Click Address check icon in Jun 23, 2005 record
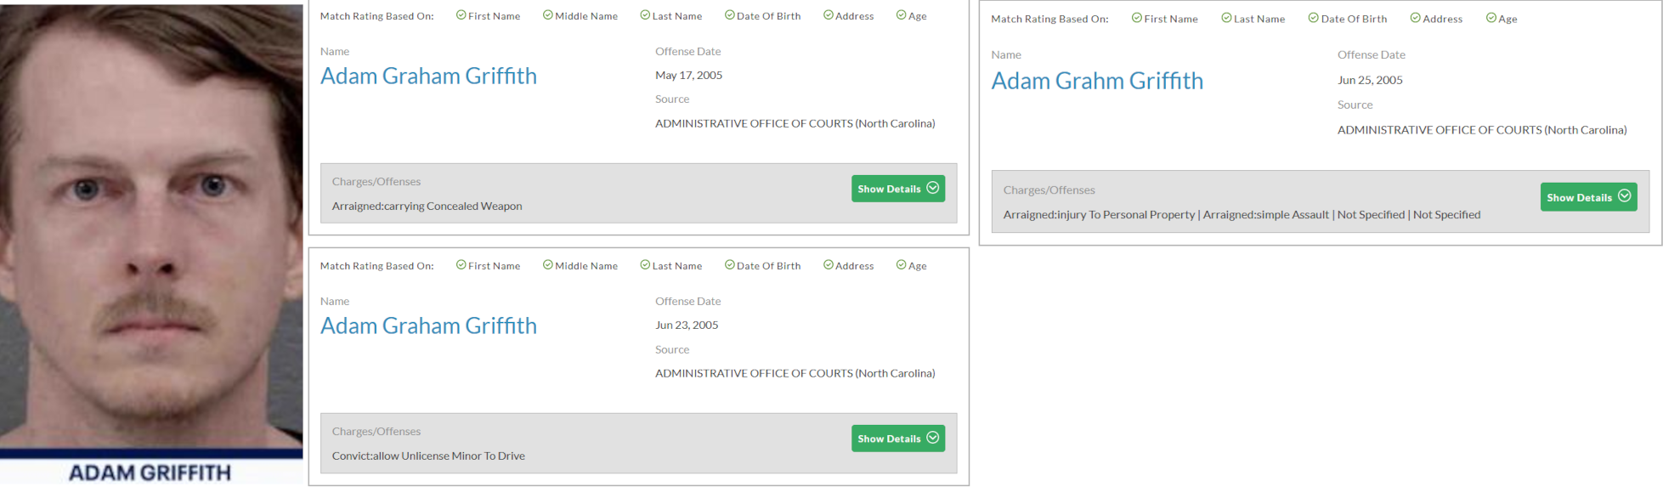The image size is (1663, 487). tap(828, 265)
